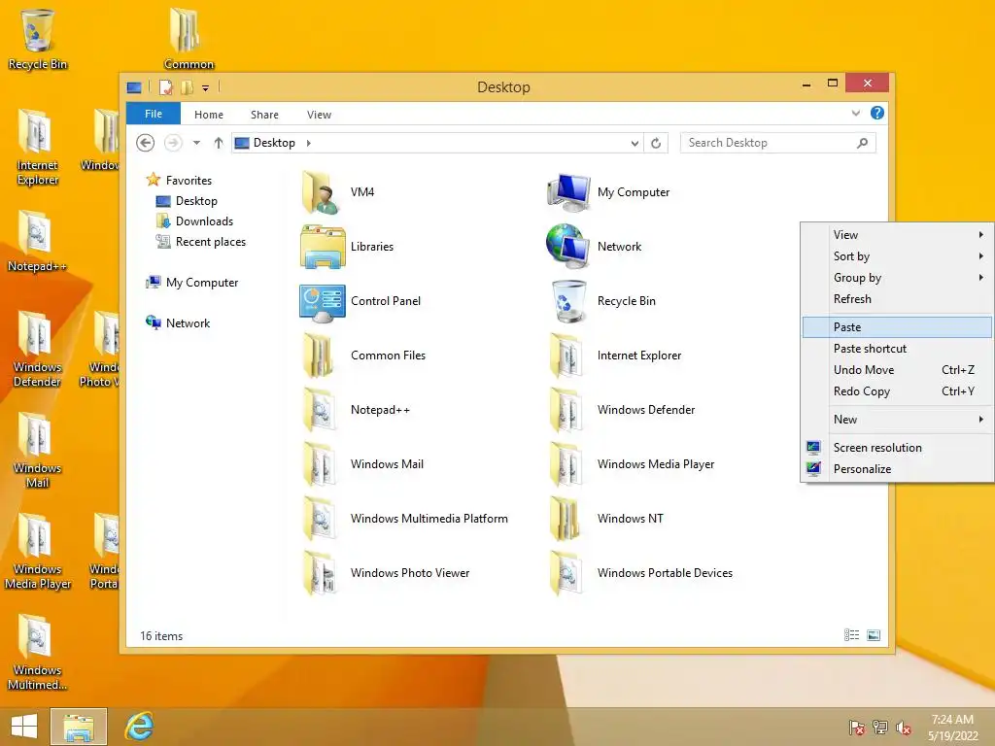Expand the address bar history dropdown

635,144
